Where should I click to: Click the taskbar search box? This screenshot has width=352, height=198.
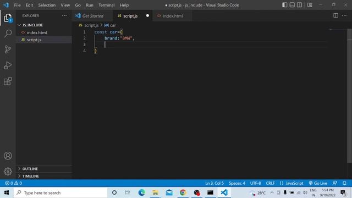click(x=61, y=193)
